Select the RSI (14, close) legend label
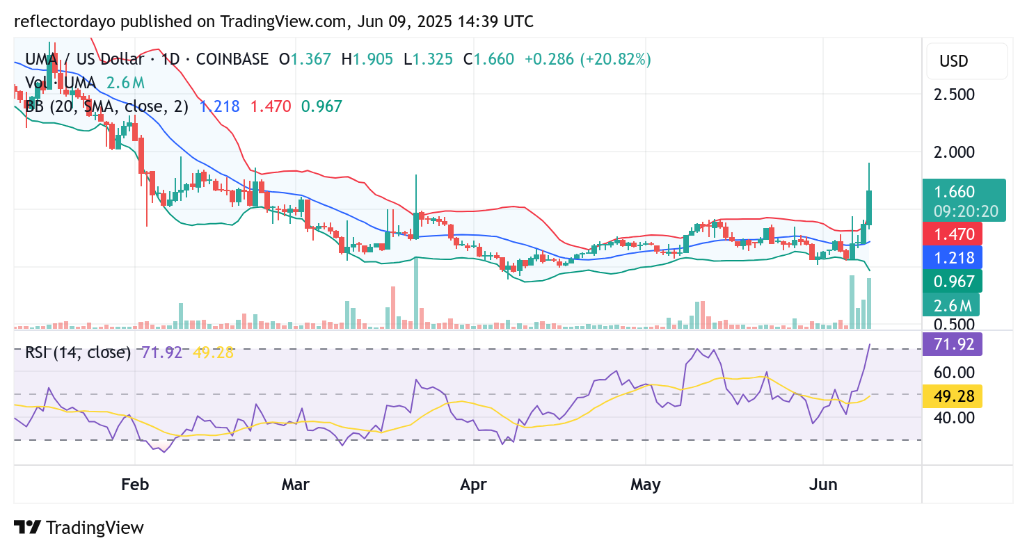 (78, 352)
